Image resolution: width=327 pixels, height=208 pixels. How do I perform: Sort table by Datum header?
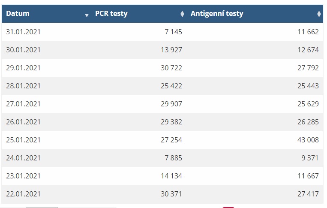pyautogui.click(x=18, y=14)
